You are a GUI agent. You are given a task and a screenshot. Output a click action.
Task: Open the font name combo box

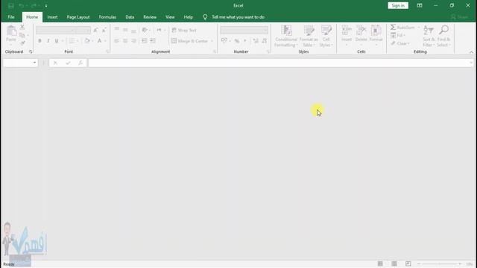pyautogui.click(x=55, y=30)
